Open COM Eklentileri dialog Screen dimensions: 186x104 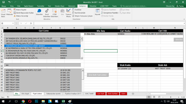[x=54, y=13]
